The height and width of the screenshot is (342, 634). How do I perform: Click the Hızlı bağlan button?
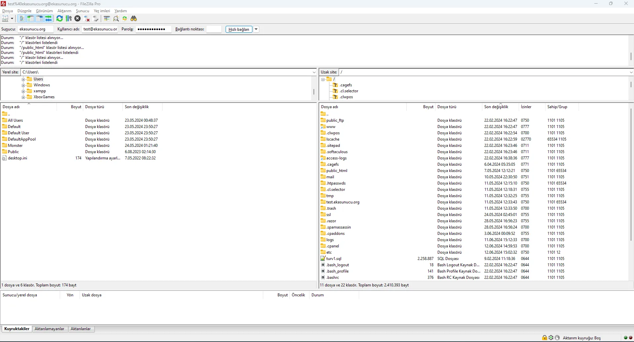tap(239, 29)
